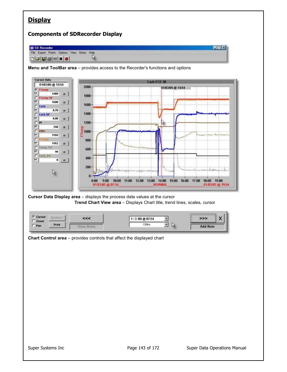Select the Pan mode radio button
This screenshot has height=372, width=287.
pyautogui.click(x=33, y=225)
